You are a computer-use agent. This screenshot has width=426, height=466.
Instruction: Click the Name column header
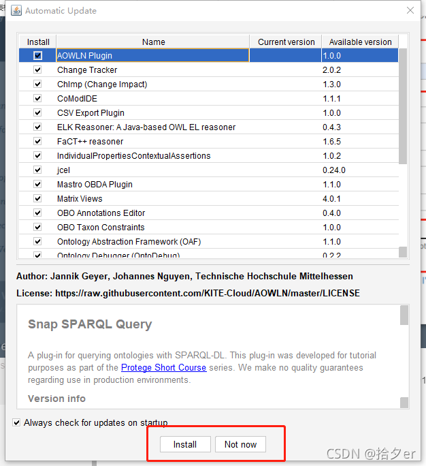point(153,42)
